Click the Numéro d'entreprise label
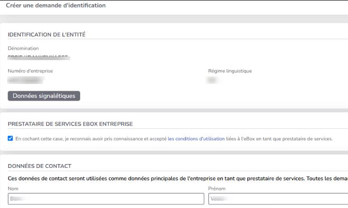This screenshot has width=348, height=208. pos(30,71)
